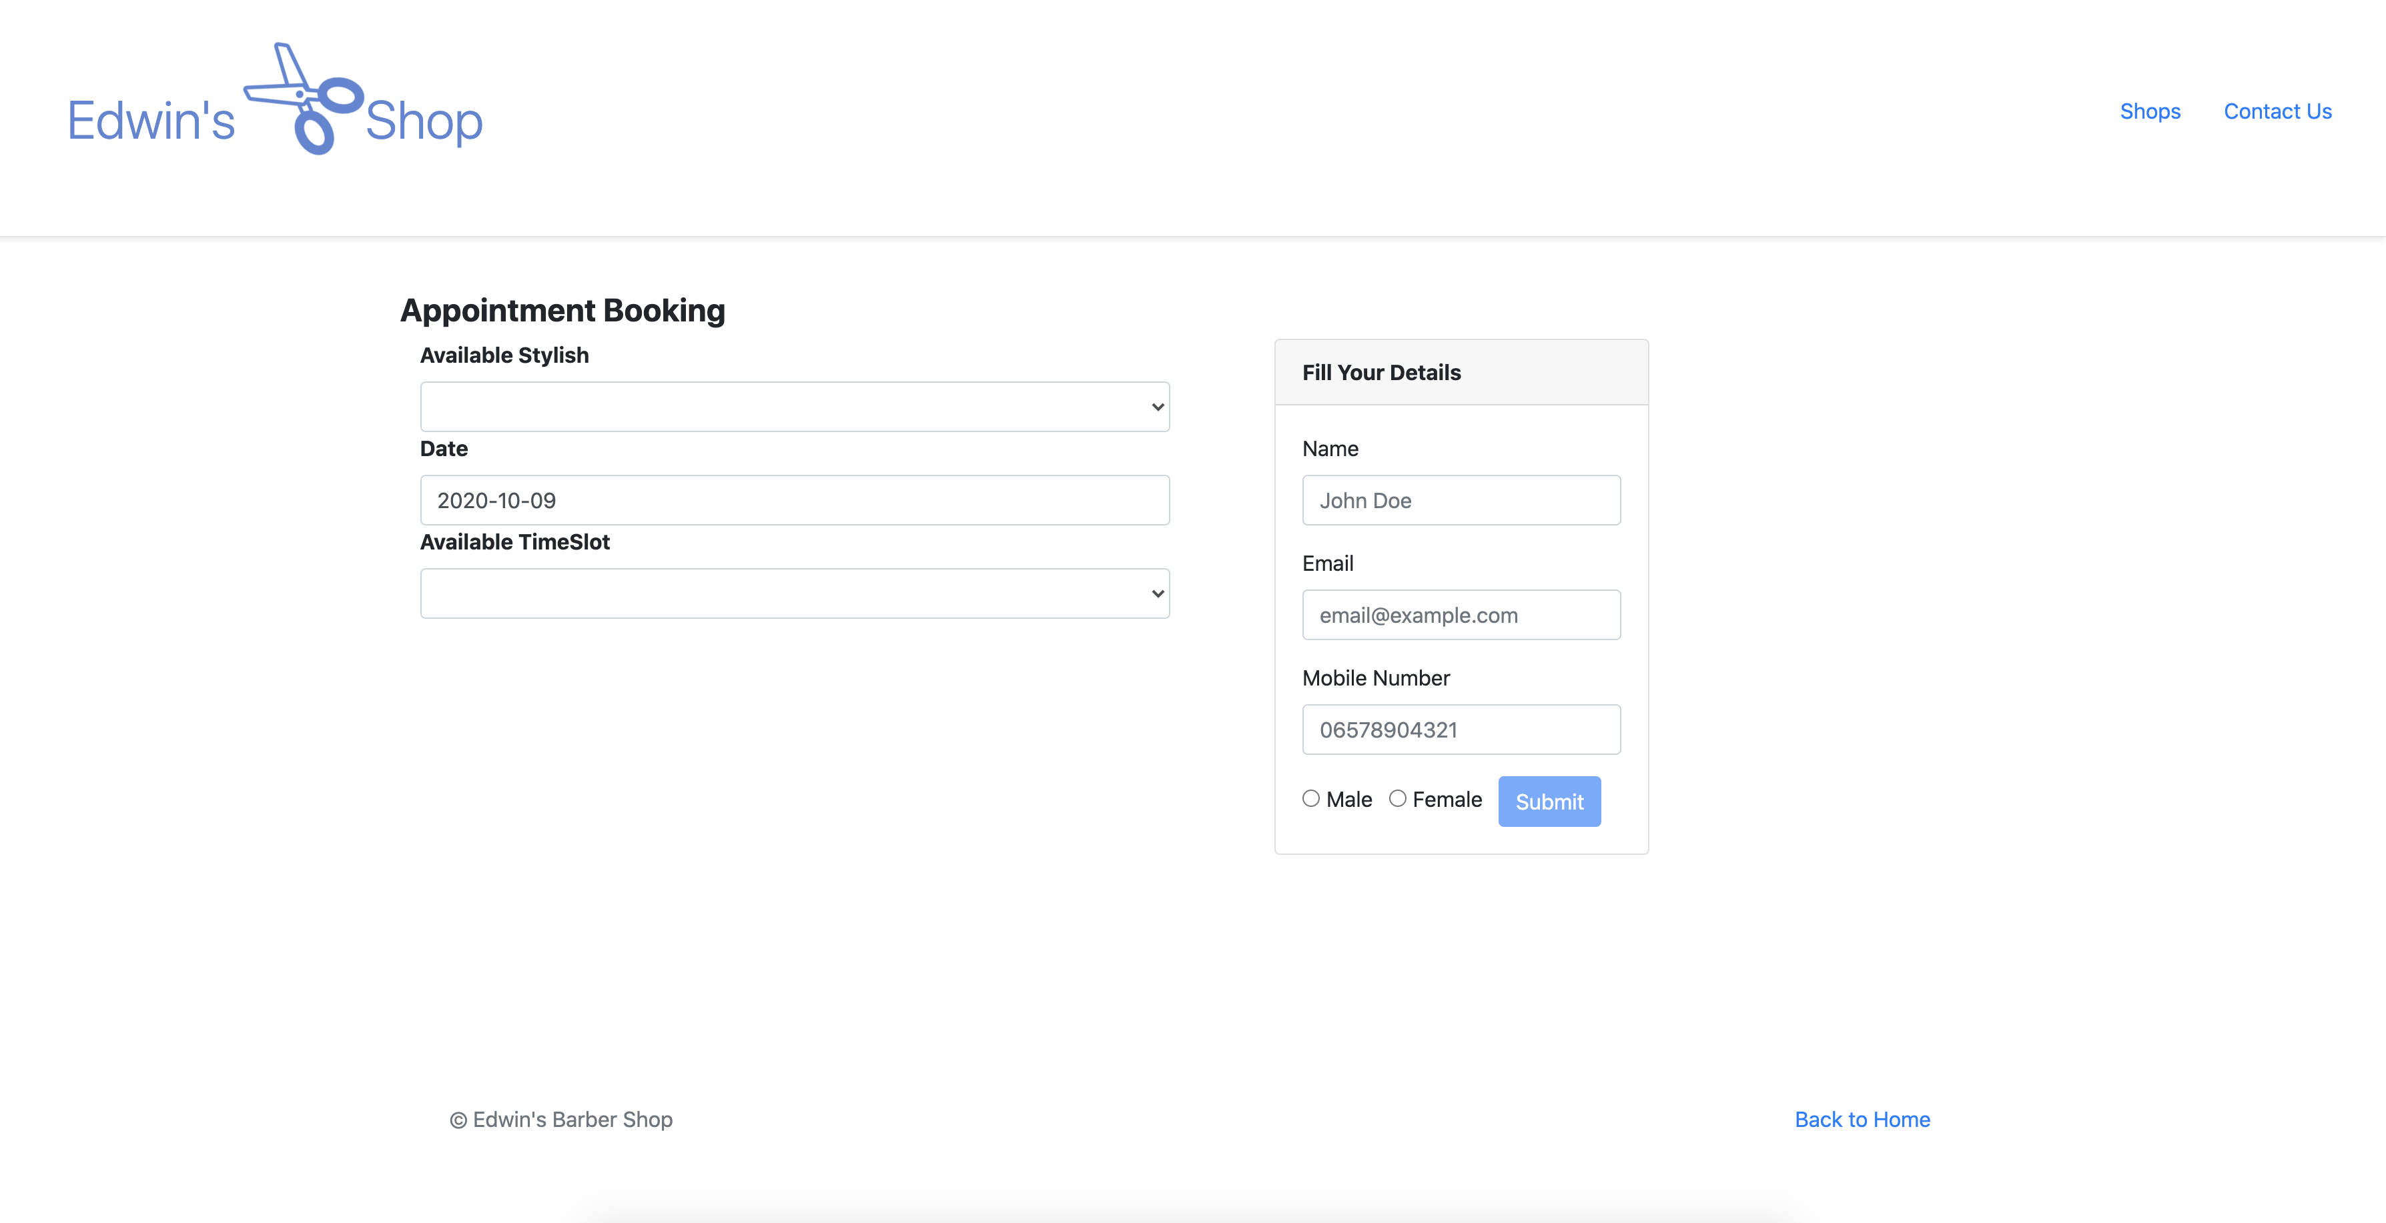Click the Shop text in logo
This screenshot has height=1223, width=2386.
point(423,121)
